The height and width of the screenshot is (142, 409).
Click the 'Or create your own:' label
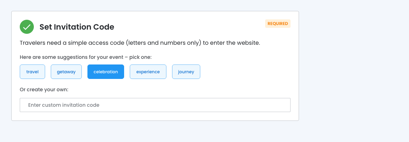point(44,89)
